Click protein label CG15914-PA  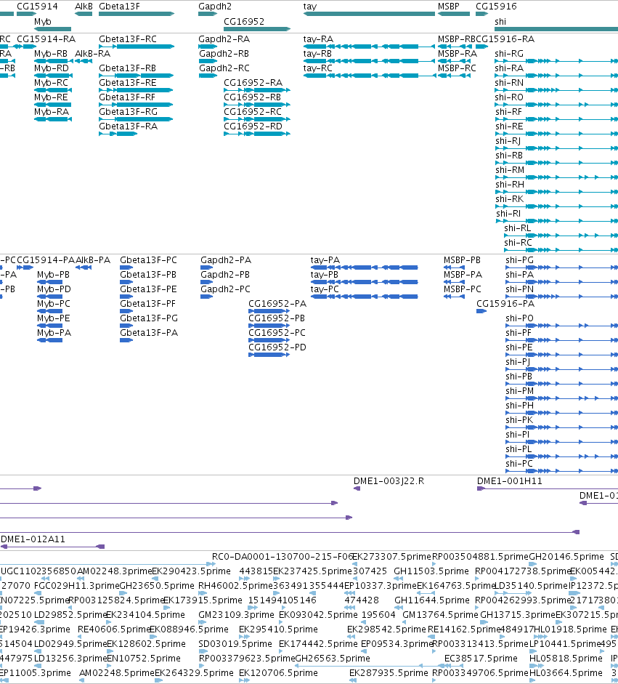click(46, 260)
